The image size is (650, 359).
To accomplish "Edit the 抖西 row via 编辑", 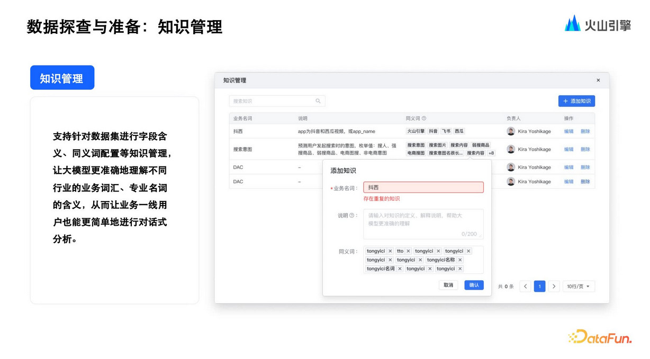I will pyautogui.click(x=568, y=131).
